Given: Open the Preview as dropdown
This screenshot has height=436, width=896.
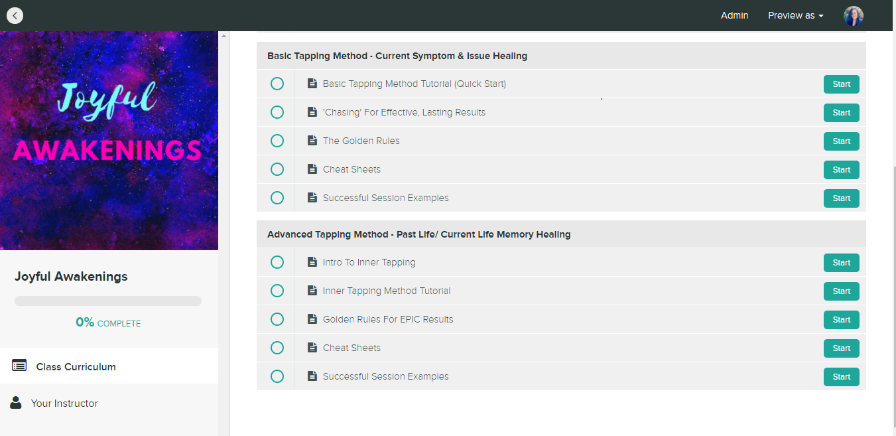Looking at the screenshot, I should [795, 15].
